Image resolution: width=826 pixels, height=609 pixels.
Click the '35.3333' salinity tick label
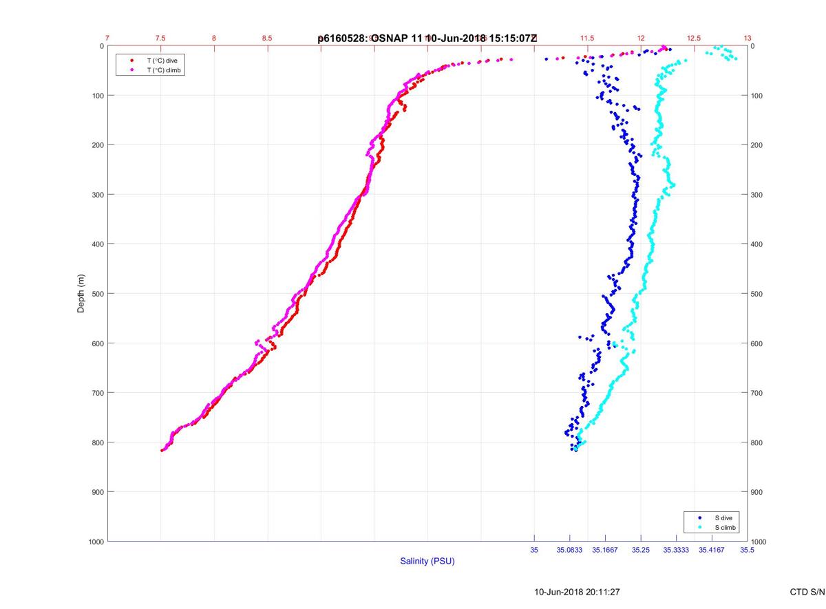point(676,551)
